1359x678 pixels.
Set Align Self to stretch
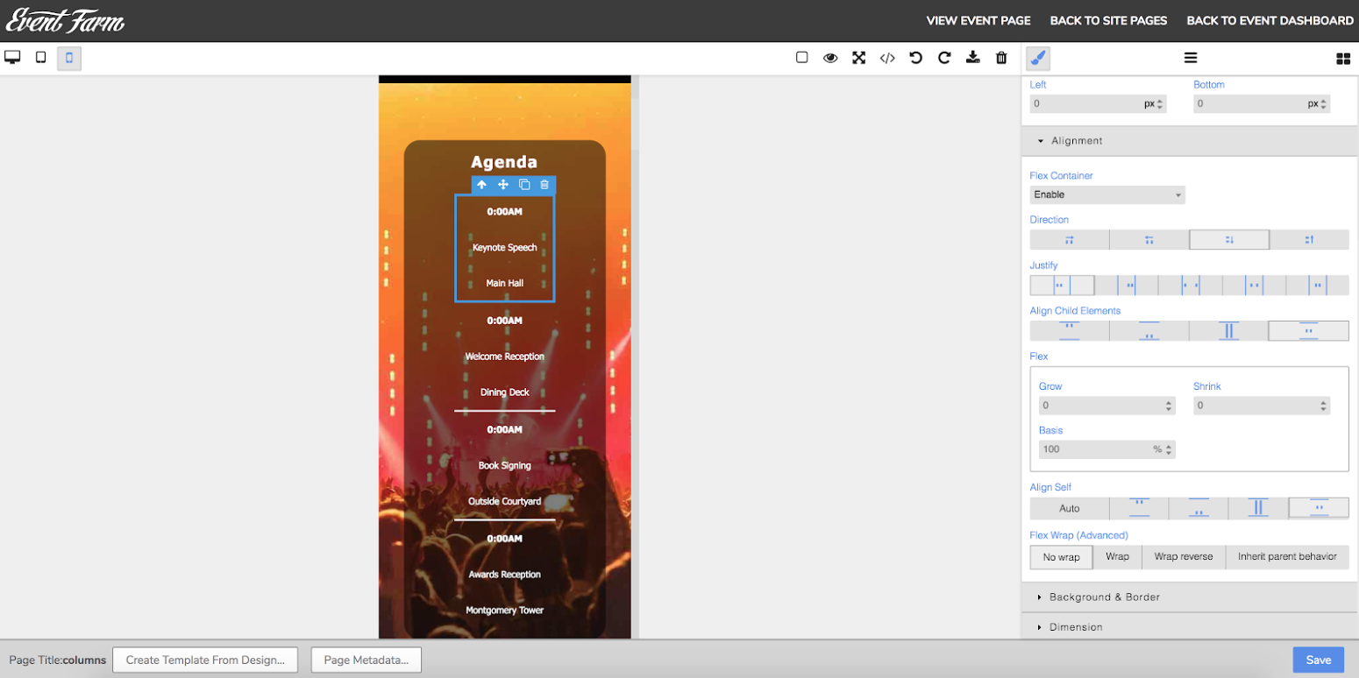1258,508
